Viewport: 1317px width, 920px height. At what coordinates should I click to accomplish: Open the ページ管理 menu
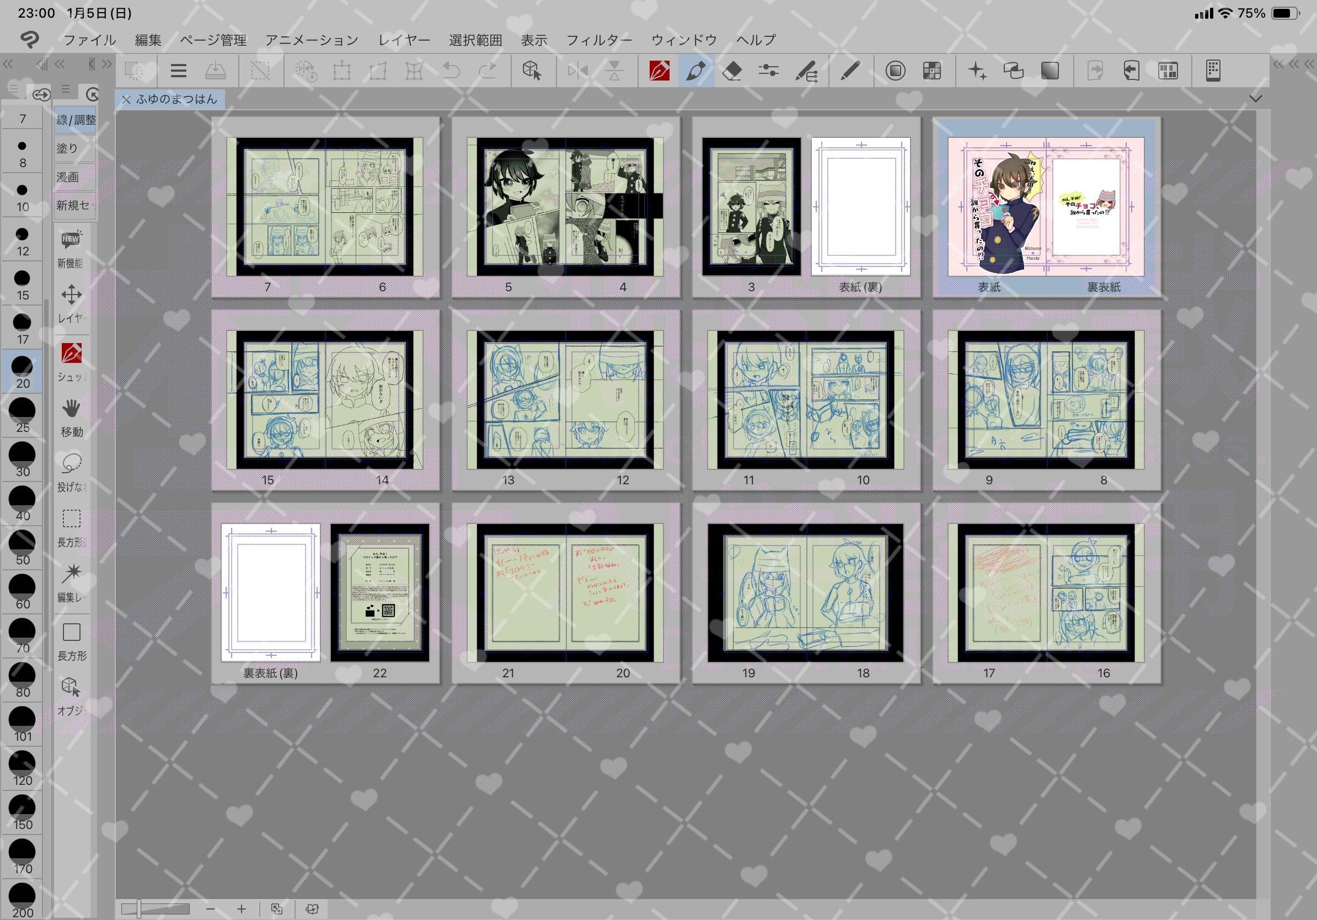pos(213,40)
